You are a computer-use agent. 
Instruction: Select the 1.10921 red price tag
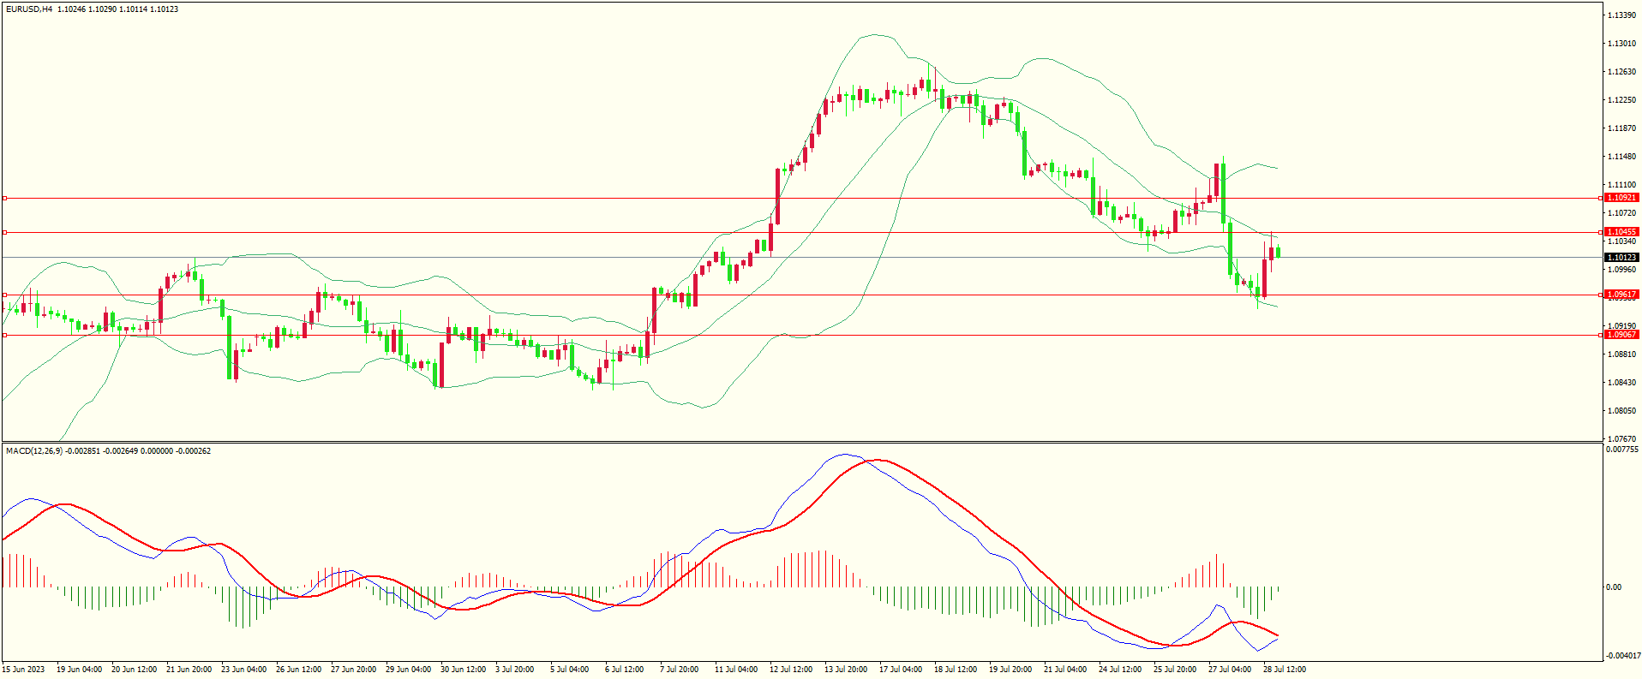tap(1621, 198)
